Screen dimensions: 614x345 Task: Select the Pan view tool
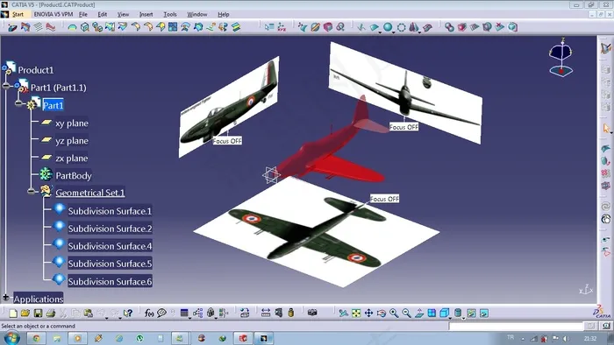(x=368, y=313)
